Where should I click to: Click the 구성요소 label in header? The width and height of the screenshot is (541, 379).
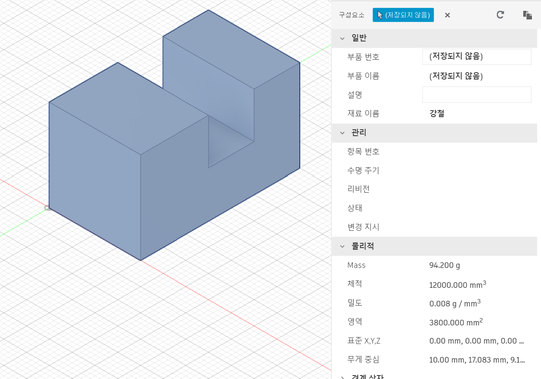click(x=351, y=15)
